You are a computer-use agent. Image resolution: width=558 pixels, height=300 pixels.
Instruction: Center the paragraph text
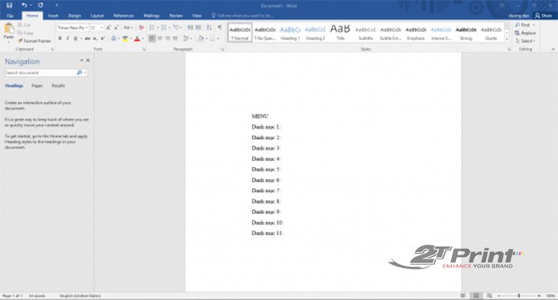click(x=160, y=38)
